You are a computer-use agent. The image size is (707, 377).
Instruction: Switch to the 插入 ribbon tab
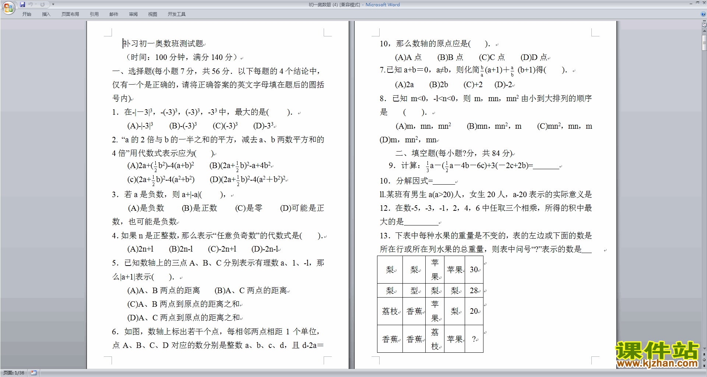click(x=46, y=14)
